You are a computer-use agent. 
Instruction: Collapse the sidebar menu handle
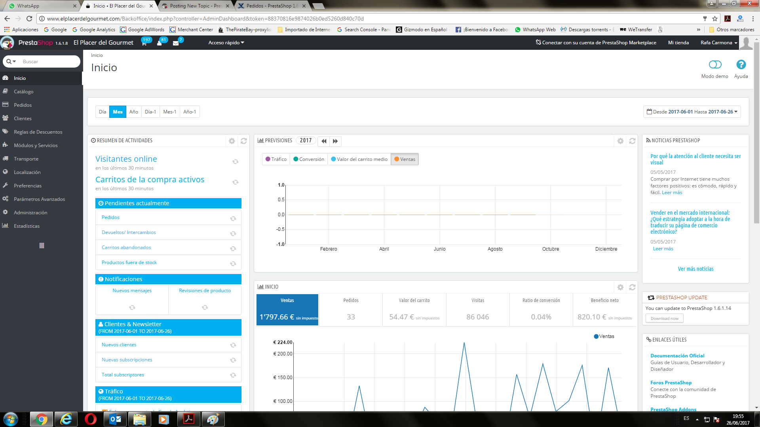[x=42, y=246]
